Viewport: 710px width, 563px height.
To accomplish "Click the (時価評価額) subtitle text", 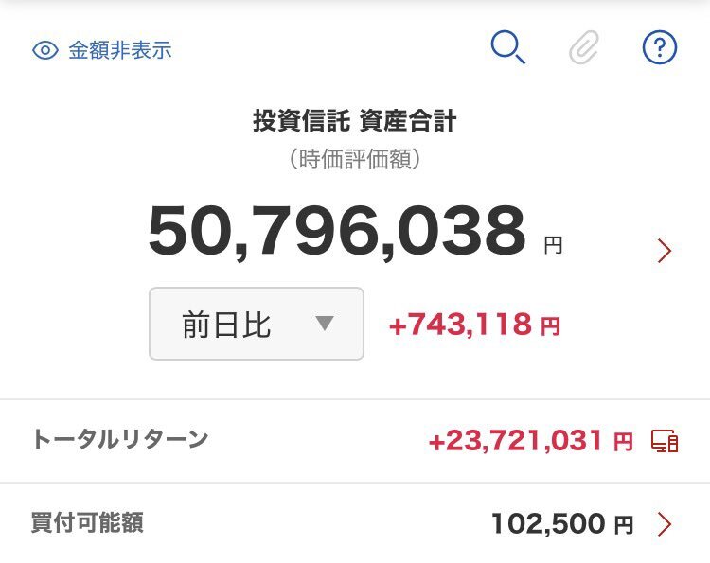I will [355, 160].
